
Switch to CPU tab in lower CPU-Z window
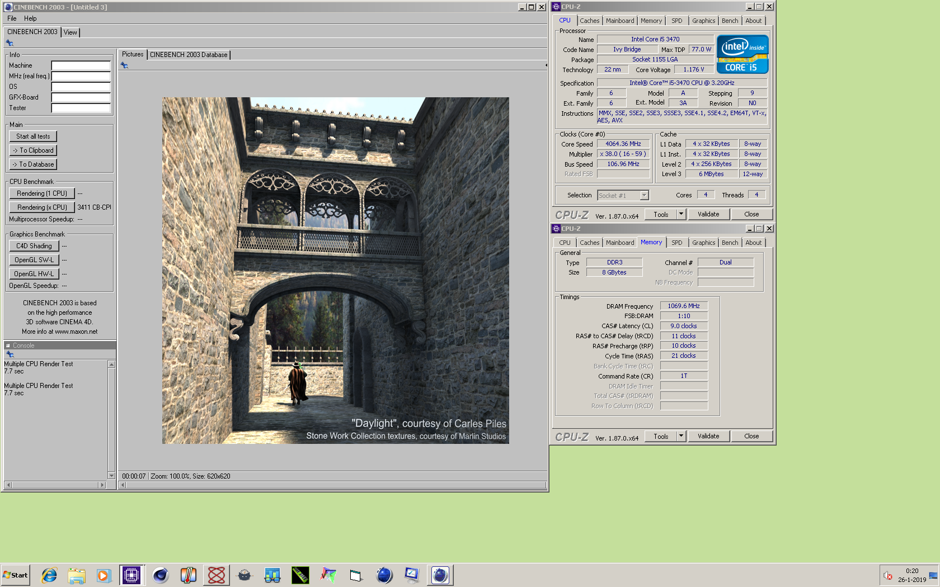tap(565, 243)
